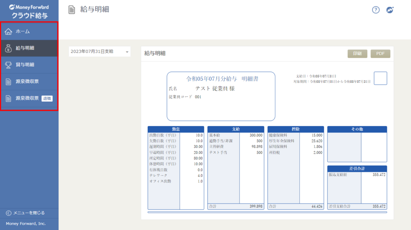Open 源泉徴収票 in the sidebar
This screenshot has width=411, height=230.
[x=29, y=81]
